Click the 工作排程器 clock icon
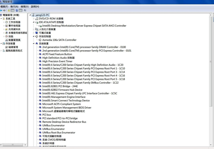 (x=7, y=22)
